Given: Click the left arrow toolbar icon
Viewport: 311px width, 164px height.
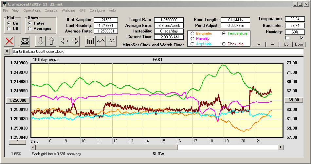Looking at the screenshot, I should (64, 41).
